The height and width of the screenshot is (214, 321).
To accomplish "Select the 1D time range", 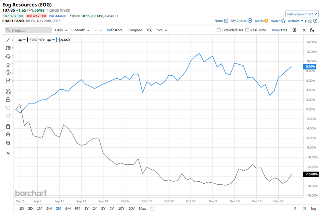I will coord(22,209).
